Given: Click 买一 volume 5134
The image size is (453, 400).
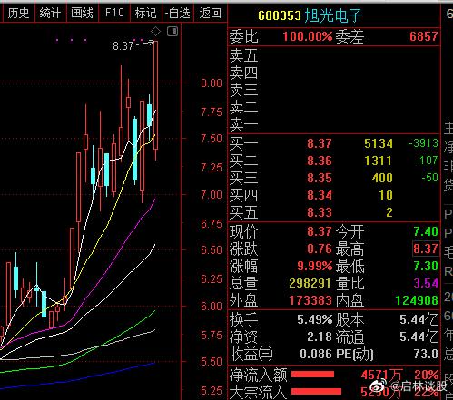Looking at the screenshot, I should (379, 143).
